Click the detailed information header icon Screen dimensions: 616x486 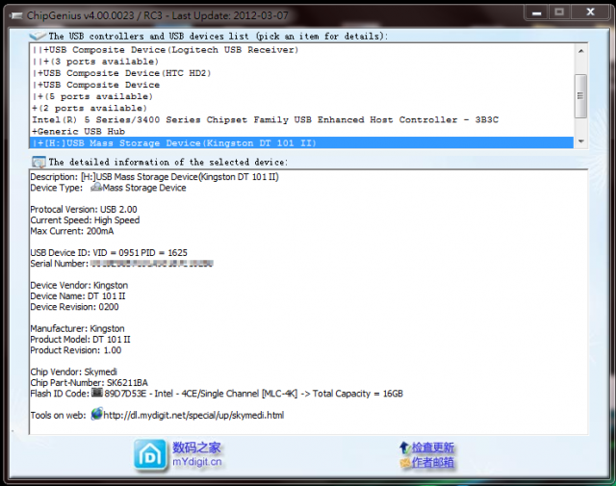[x=38, y=162]
